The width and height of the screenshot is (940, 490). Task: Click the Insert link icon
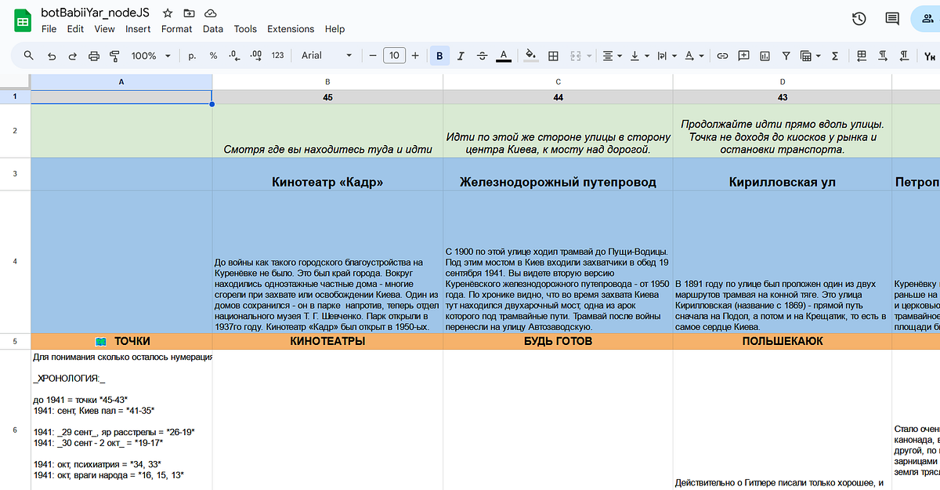(x=722, y=56)
